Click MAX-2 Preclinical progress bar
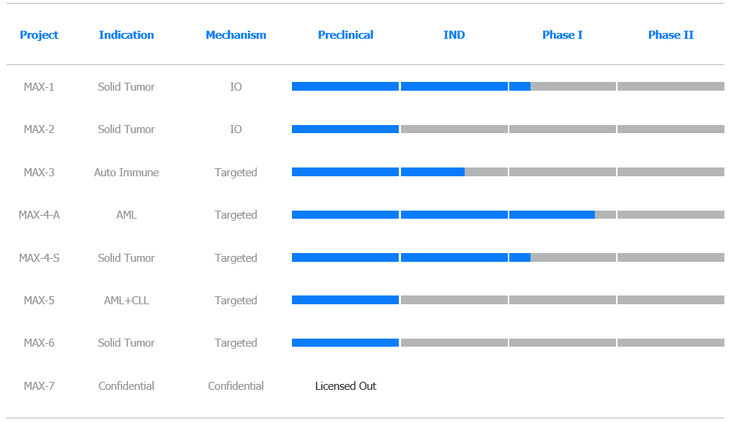This screenshot has height=422, width=731. pyautogui.click(x=345, y=129)
